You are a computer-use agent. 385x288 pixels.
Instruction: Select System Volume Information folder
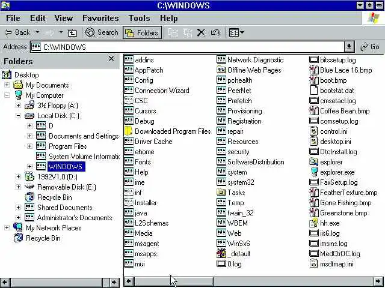84,157
